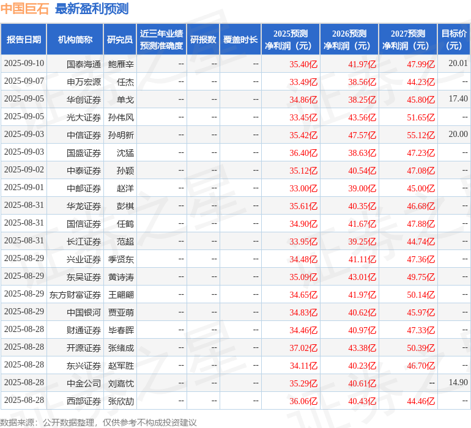
Task: Select the 2027预测净利润 column header
Action: [x=408, y=40]
